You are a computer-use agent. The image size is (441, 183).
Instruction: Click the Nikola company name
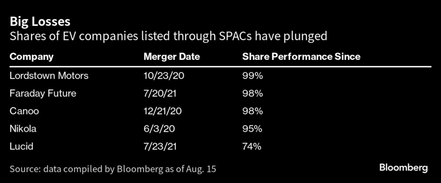click(24, 129)
